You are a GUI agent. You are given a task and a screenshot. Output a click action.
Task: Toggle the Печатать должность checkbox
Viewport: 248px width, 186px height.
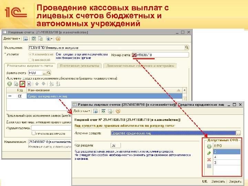click(33, 133)
